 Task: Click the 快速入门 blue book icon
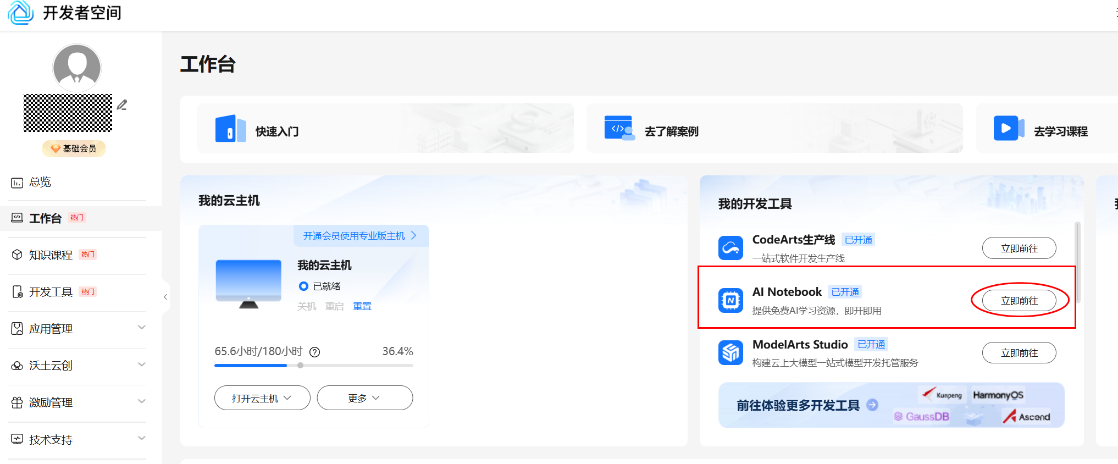tap(230, 129)
